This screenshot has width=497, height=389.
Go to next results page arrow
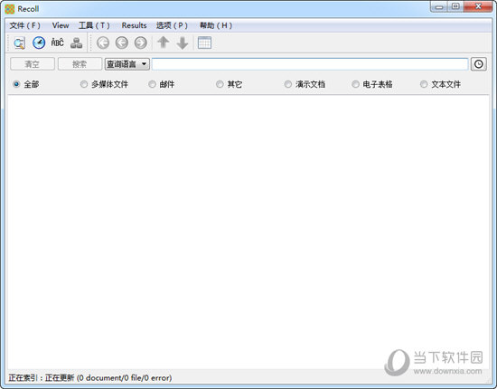pyautogui.click(x=141, y=43)
